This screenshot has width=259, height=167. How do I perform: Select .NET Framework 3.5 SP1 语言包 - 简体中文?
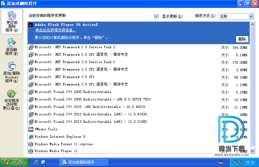[x=139, y=85]
